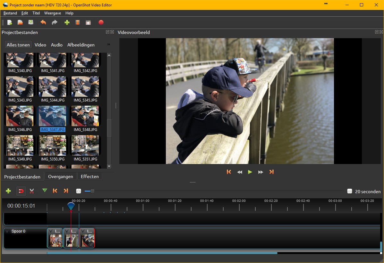Open the Bestand menu
Viewport: 384px width, 263px height.
10,13
